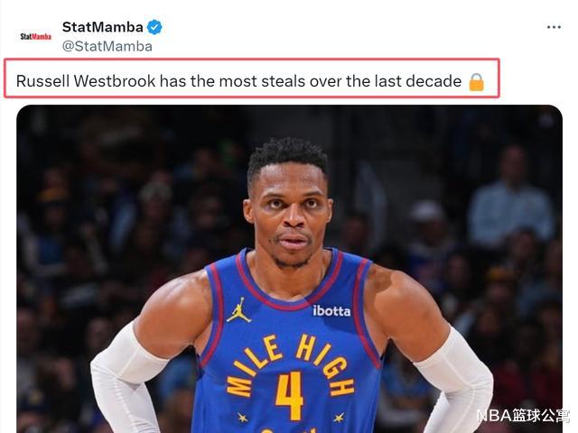Click the yellow number 4 on the jersey

coord(289,396)
